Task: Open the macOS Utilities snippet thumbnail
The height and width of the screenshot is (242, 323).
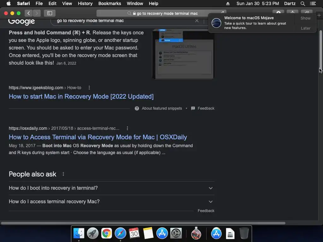Action: (x=183, y=54)
